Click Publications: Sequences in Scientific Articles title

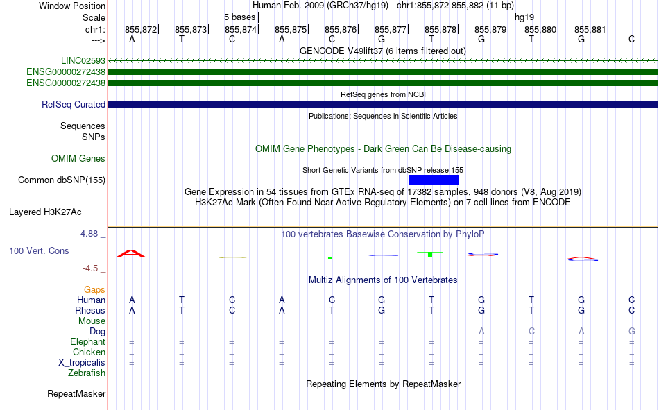[383, 116]
